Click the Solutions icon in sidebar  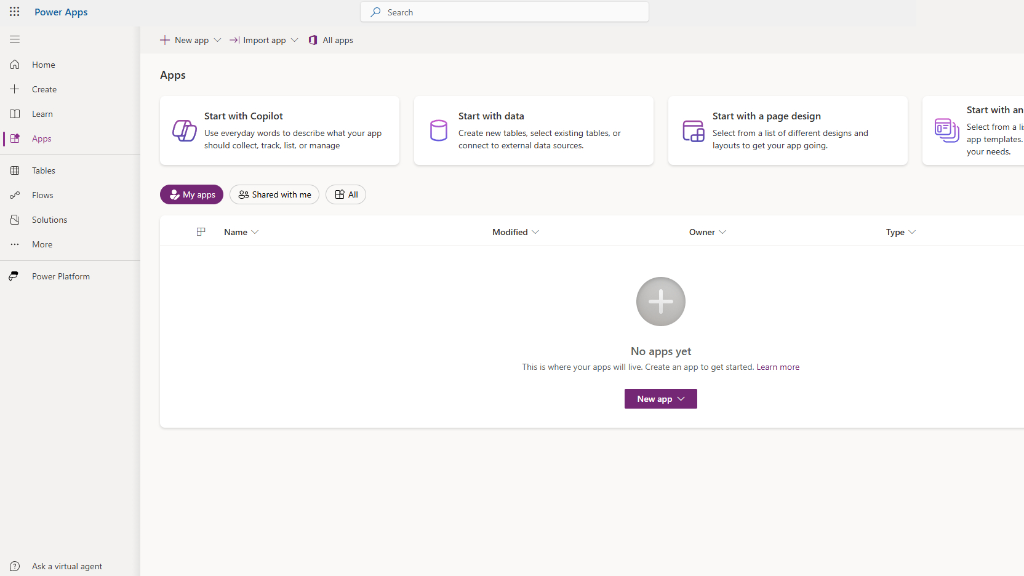(15, 220)
